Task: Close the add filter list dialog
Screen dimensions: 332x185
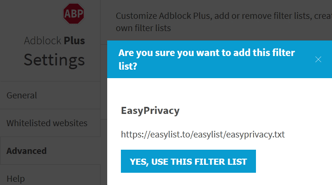Action: click(x=318, y=59)
